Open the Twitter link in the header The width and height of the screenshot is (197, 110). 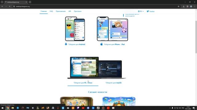[151, 11]
